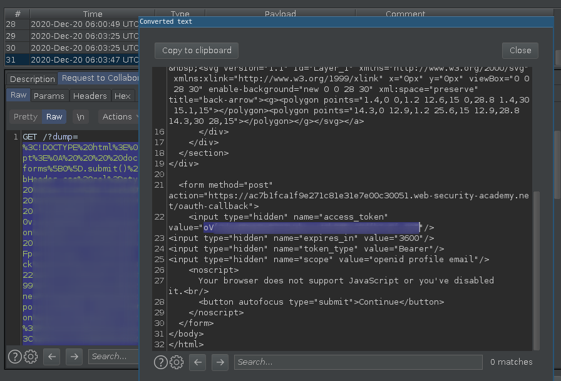The height and width of the screenshot is (381, 561).
Task: Click the token_type Bearer line
Action: pos(306,249)
